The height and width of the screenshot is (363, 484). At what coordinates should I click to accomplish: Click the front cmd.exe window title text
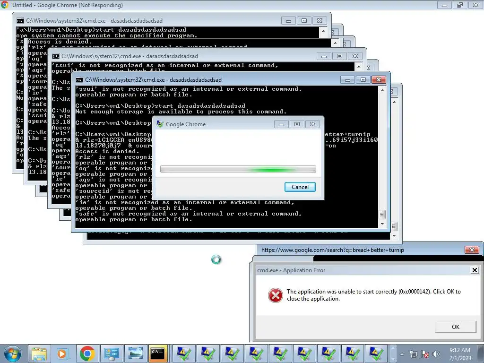154,80
